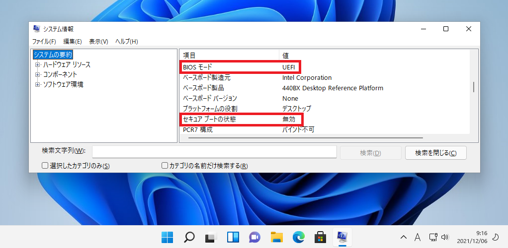This screenshot has height=248, width=508.
Task: Open Task View on taskbar
Action: pyautogui.click(x=211, y=238)
